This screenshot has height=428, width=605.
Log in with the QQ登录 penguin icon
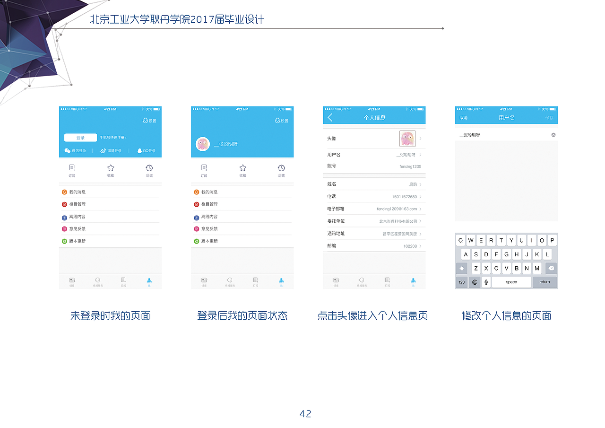(147, 151)
